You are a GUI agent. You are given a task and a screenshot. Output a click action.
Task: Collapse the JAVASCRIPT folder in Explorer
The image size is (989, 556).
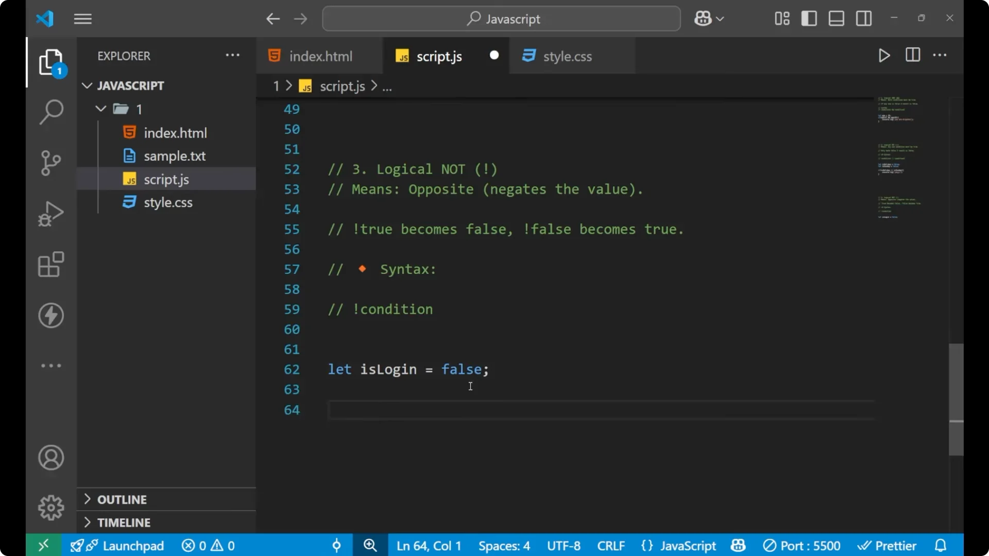pyautogui.click(x=87, y=85)
